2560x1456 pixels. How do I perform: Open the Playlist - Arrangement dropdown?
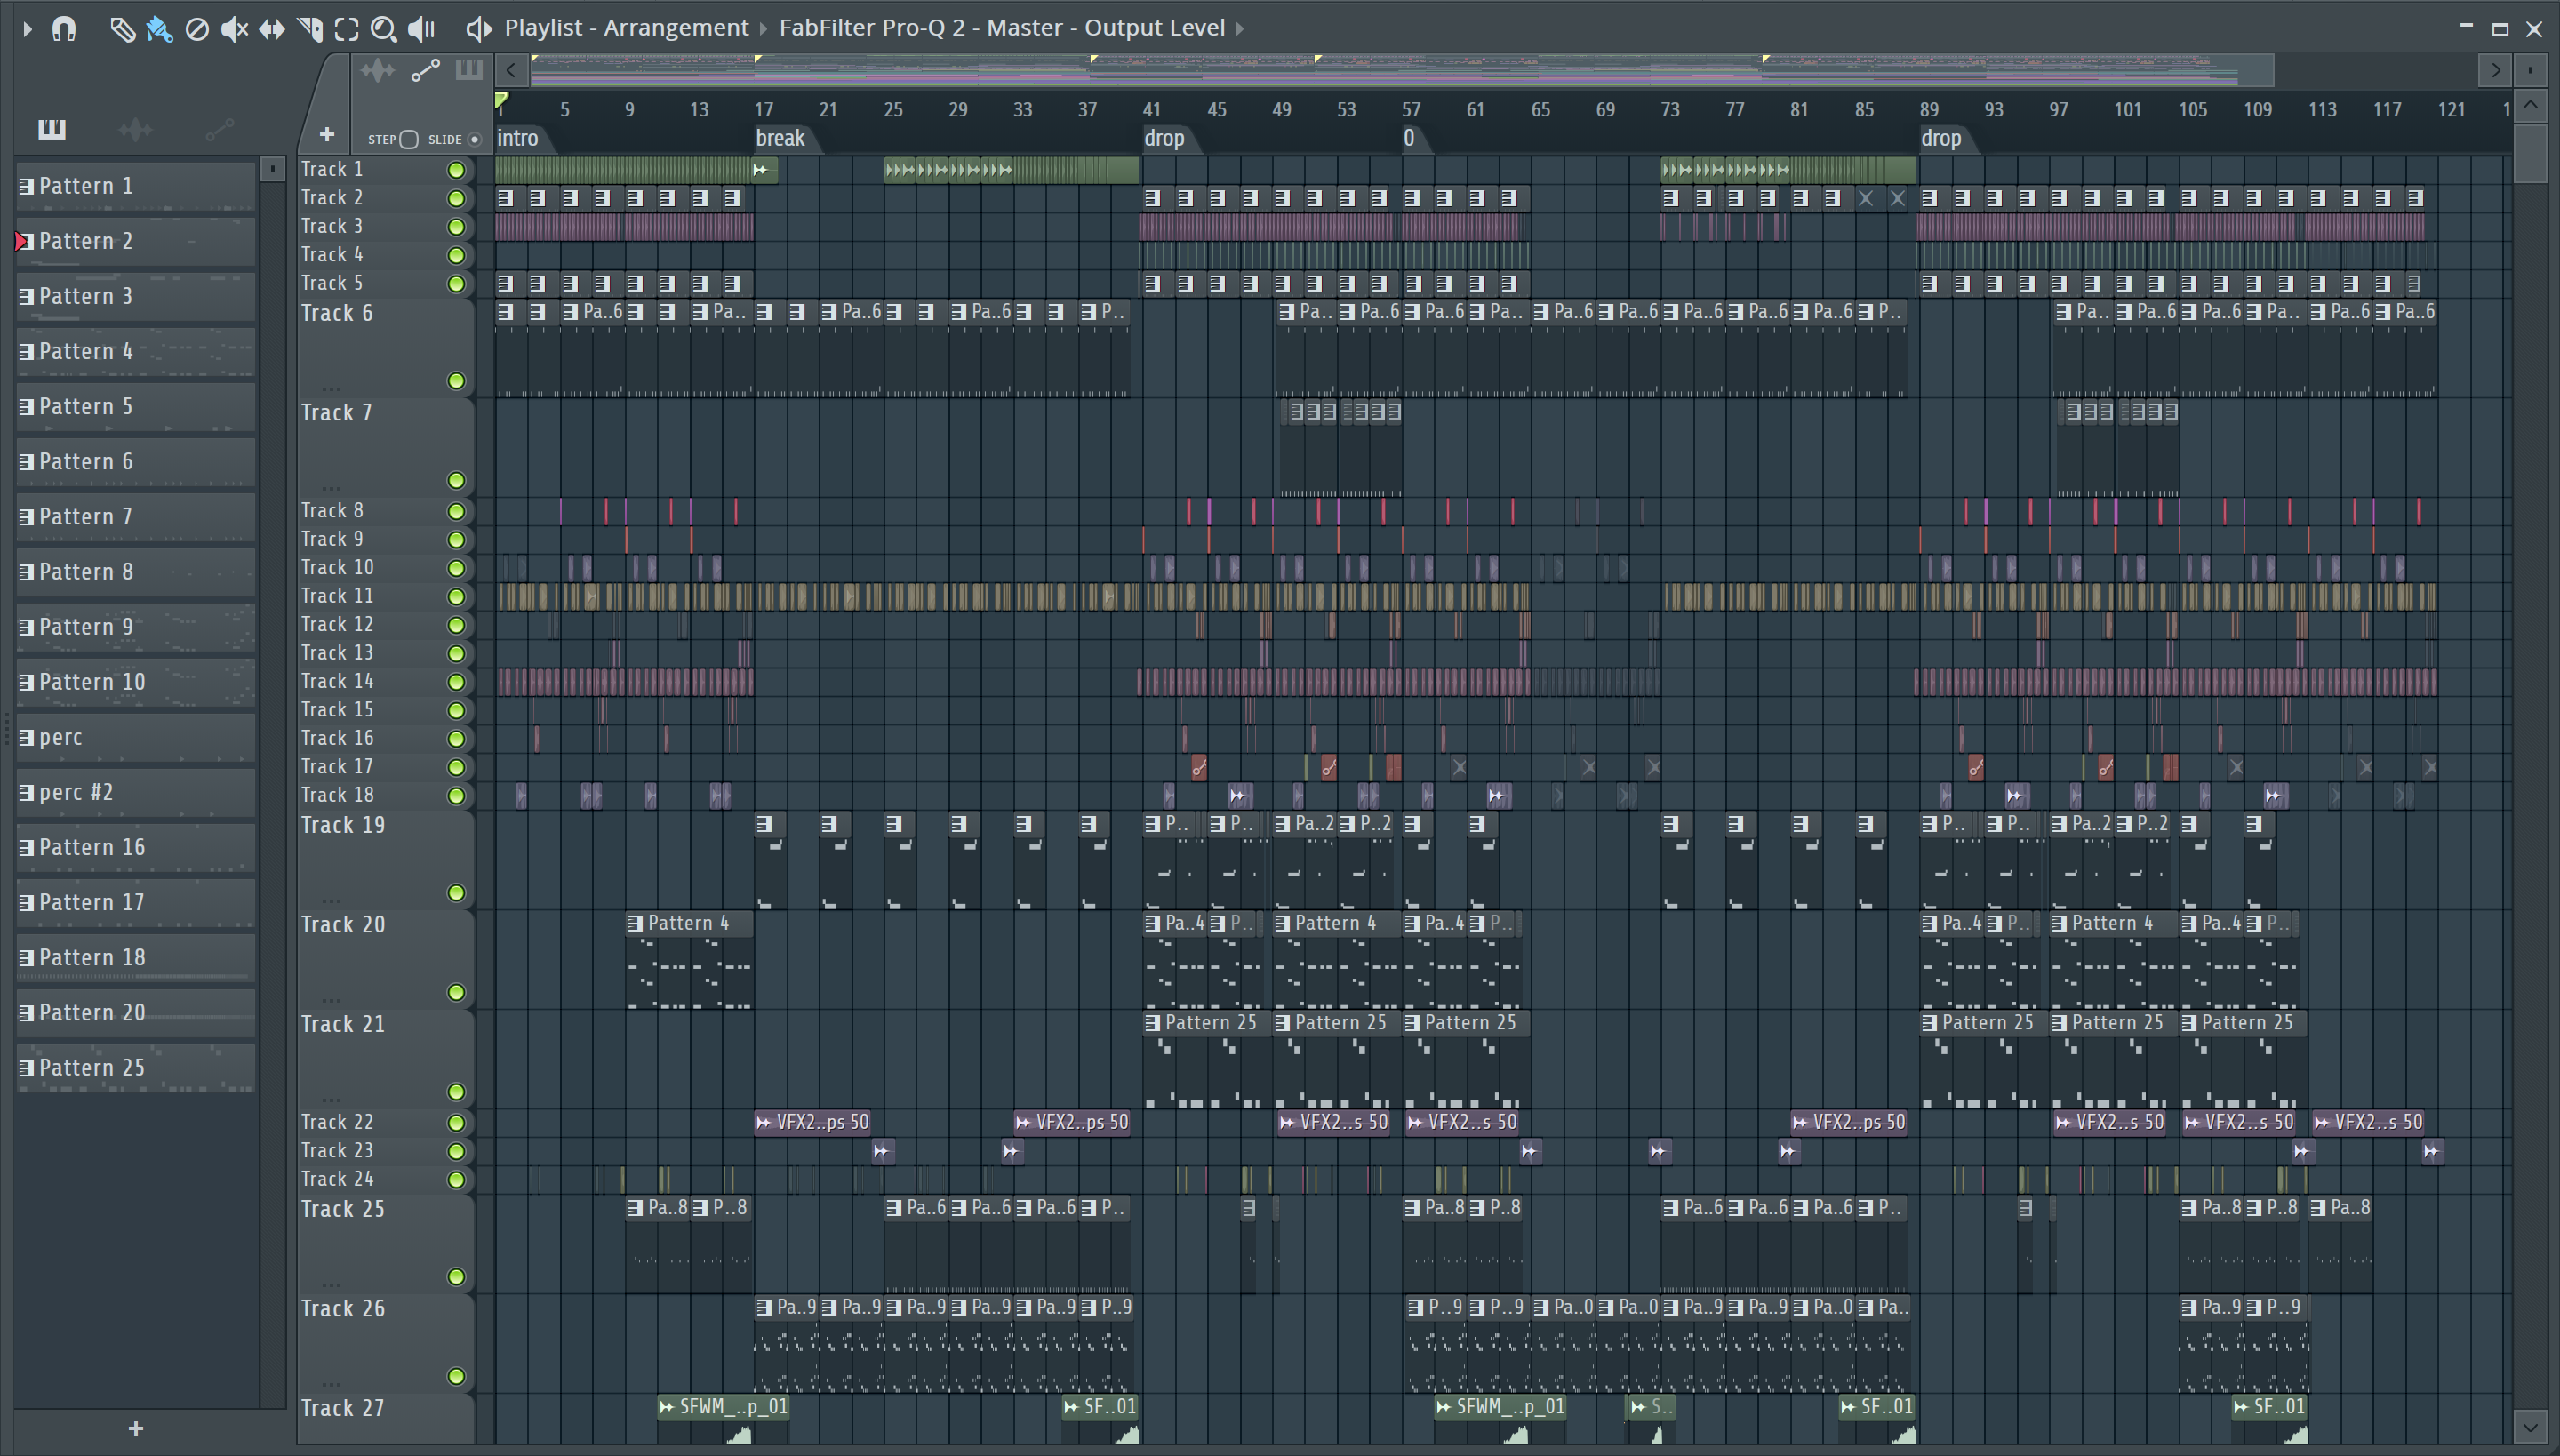pos(626,28)
